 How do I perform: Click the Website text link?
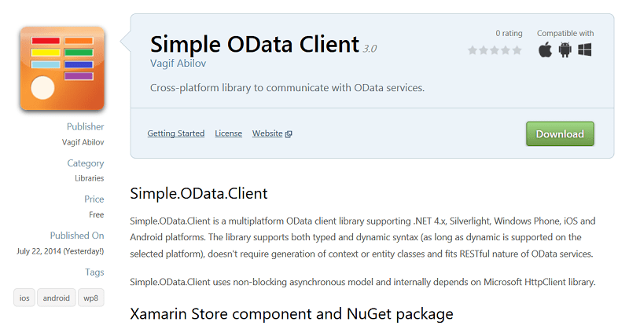267,133
